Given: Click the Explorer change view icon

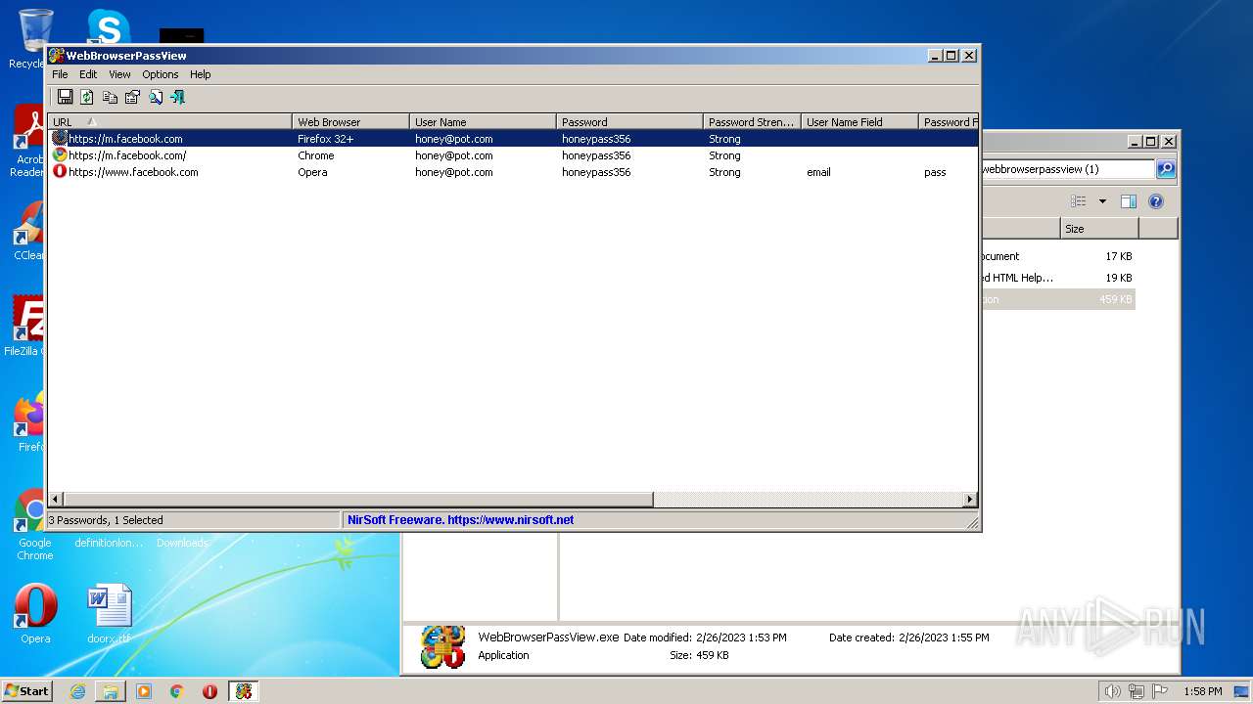Looking at the screenshot, I should pyautogui.click(x=1079, y=201).
